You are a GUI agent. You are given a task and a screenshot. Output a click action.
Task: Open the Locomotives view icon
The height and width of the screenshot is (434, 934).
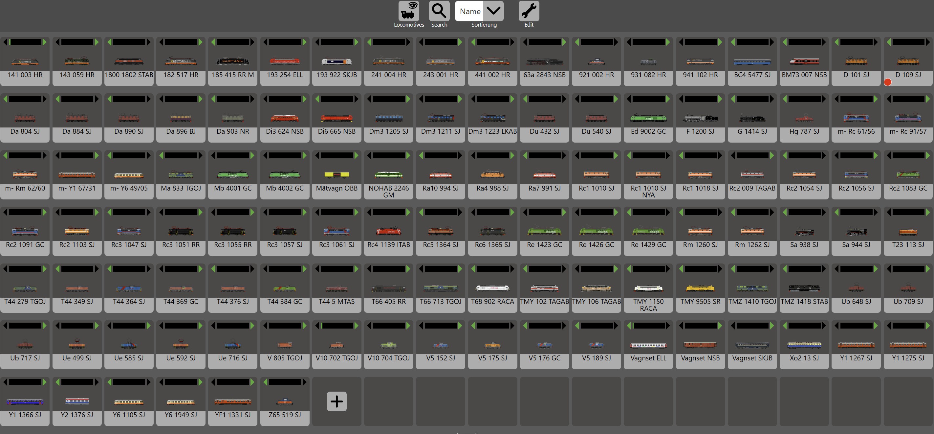pyautogui.click(x=409, y=11)
